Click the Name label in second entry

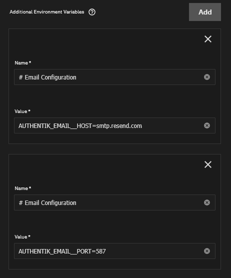point(22,188)
